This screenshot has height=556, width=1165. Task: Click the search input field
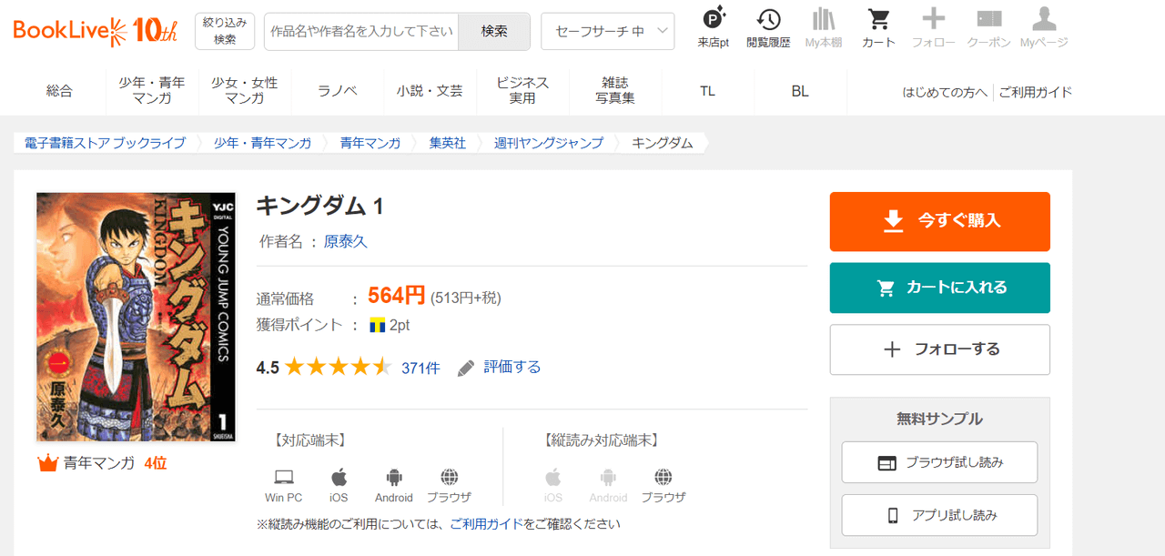click(x=361, y=31)
